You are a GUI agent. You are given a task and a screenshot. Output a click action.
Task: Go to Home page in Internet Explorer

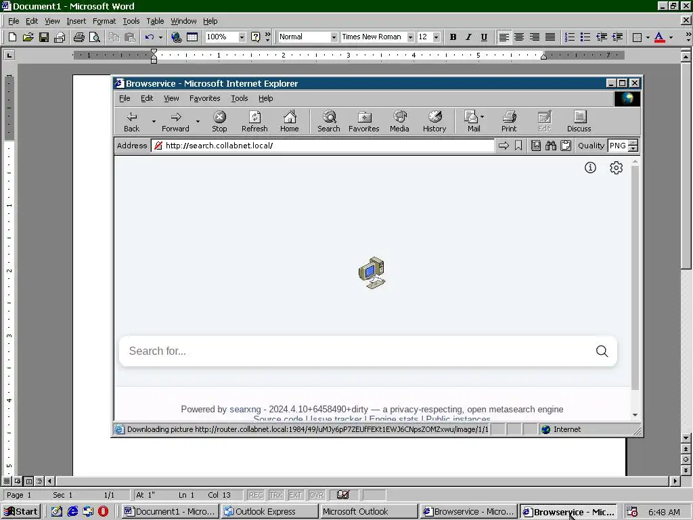click(290, 122)
